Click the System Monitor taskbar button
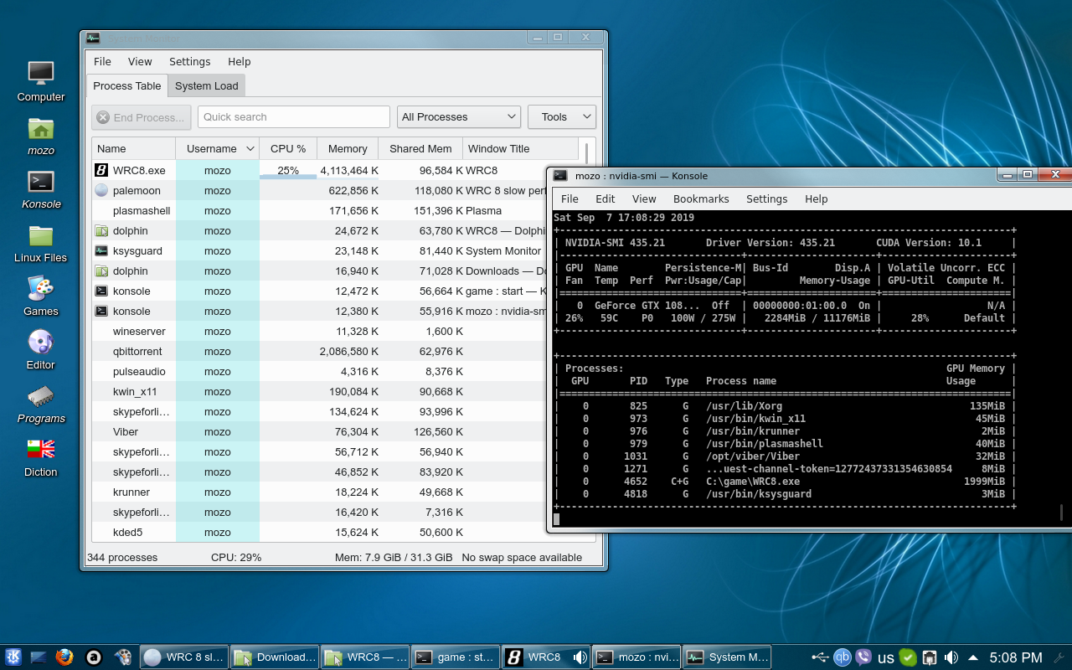 pos(728,657)
